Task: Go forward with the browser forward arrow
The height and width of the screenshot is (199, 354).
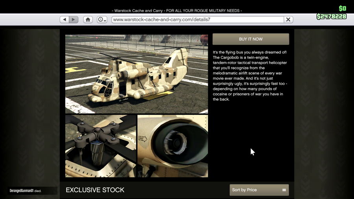Action: coord(74,20)
